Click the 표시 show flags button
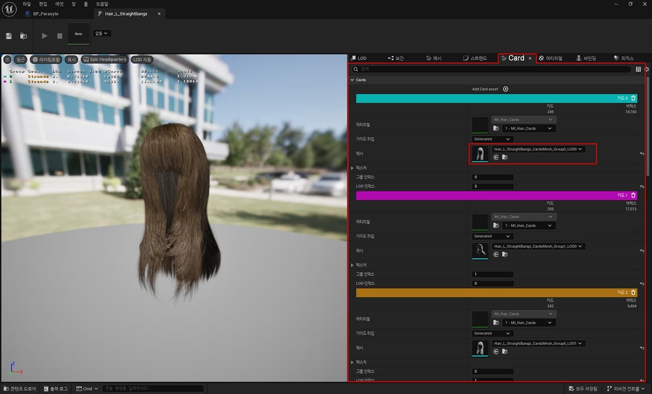652x394 pixels. coord(72,60)
